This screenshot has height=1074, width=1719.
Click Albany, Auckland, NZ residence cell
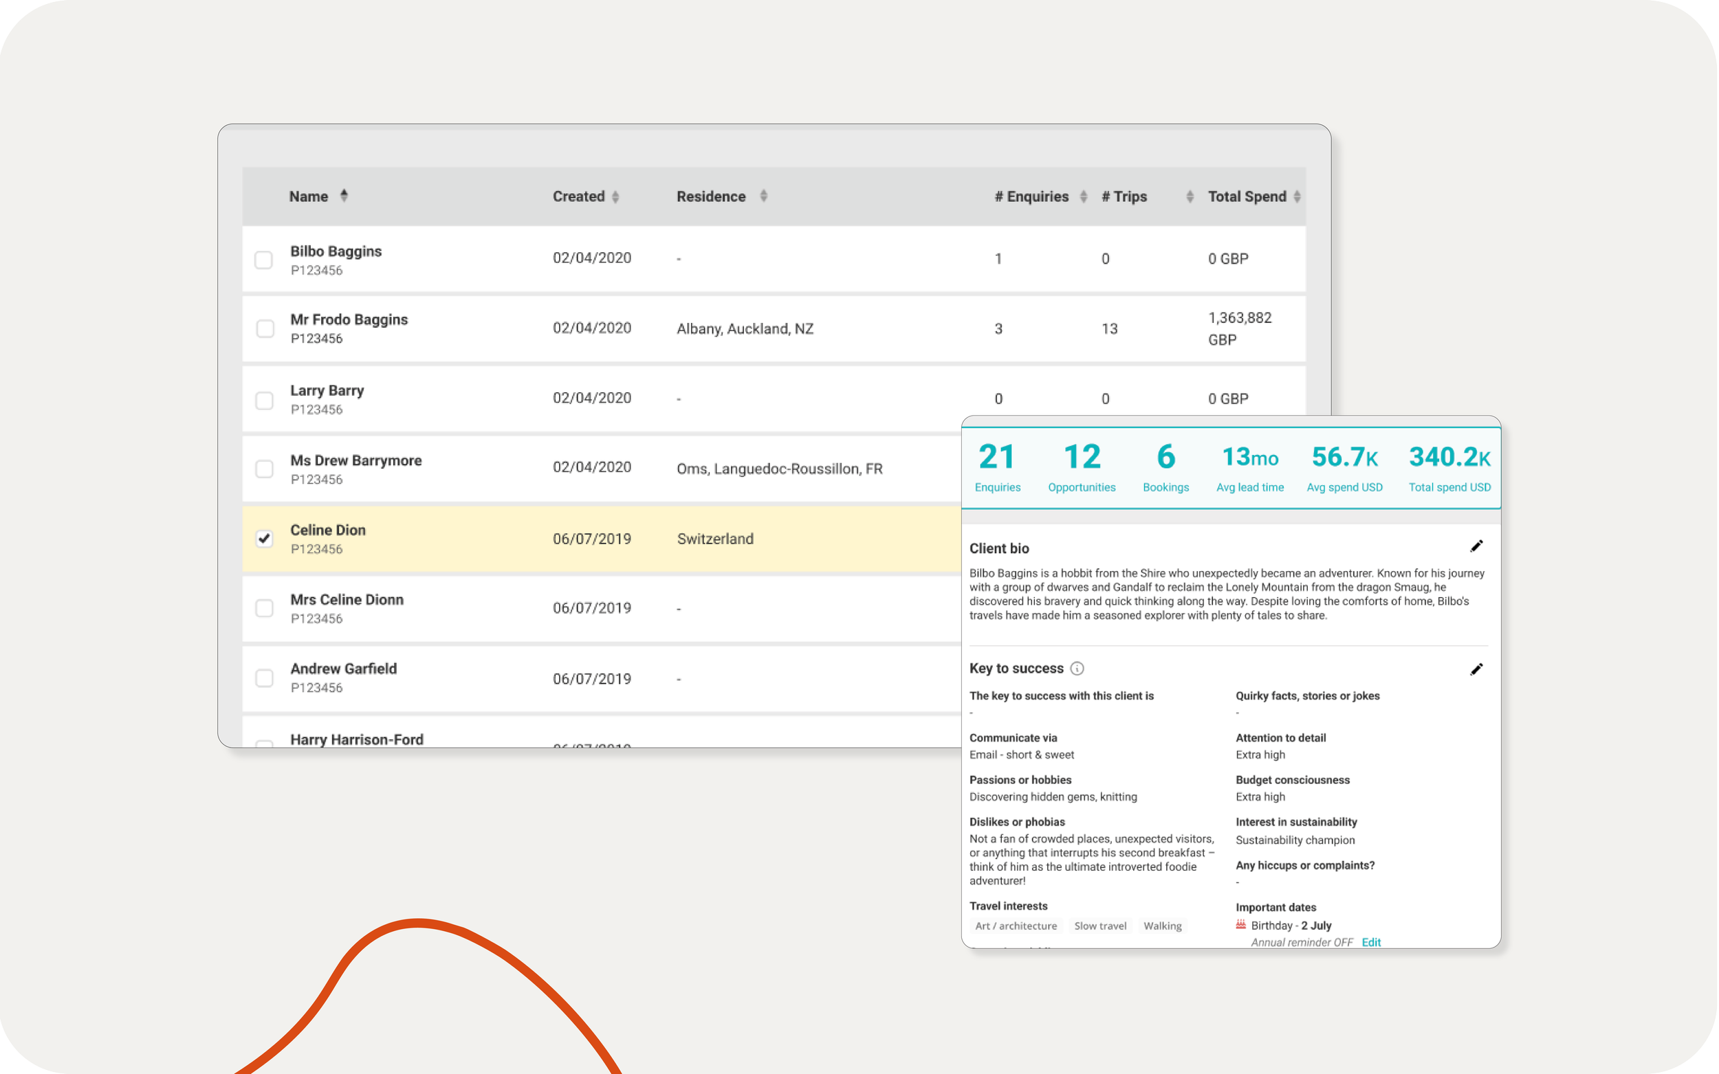tap(745, 329)
